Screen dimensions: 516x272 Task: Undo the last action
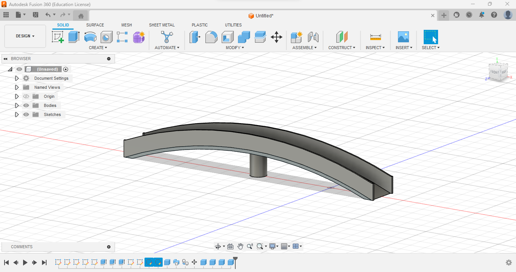coord(48,15)
